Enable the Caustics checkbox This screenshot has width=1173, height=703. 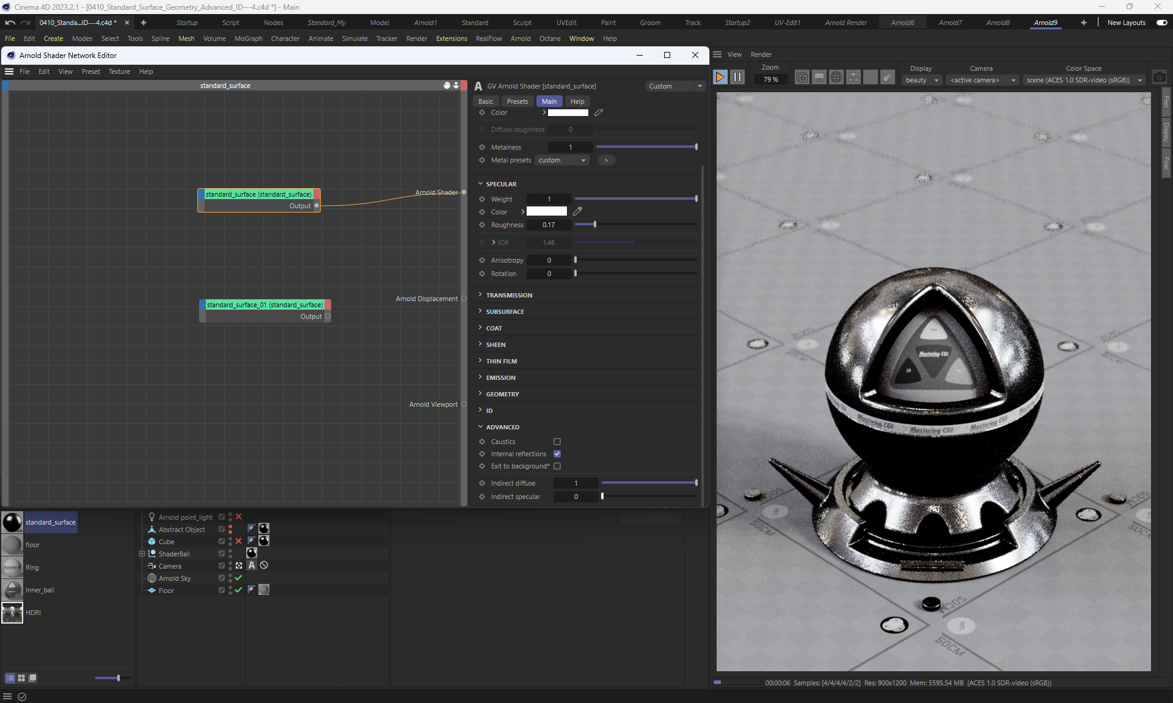click(x=557, y=442)
